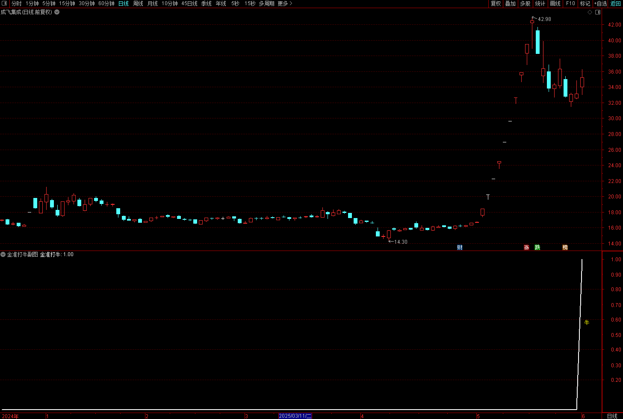Click the 榜 ranking marker icon

565,248
